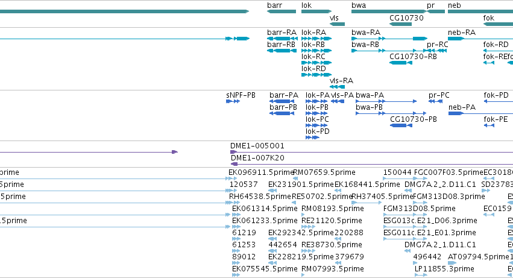The image size is (513, 278).
Task: Click the fok gene label
Action: 488,18
